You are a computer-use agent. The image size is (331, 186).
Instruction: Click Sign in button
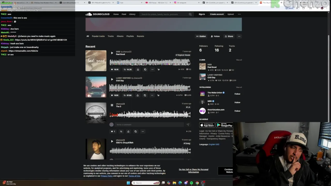tap(202, 14)
